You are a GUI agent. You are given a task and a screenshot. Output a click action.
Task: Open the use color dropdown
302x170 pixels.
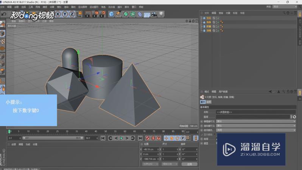click(x=256, y=130)
